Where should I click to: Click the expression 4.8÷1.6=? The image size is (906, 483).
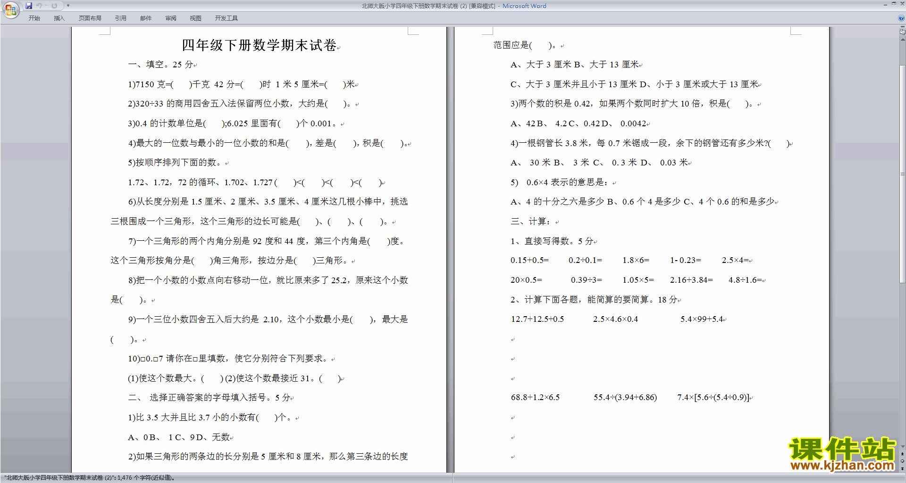pyautogui.click(x=745, y=280)
